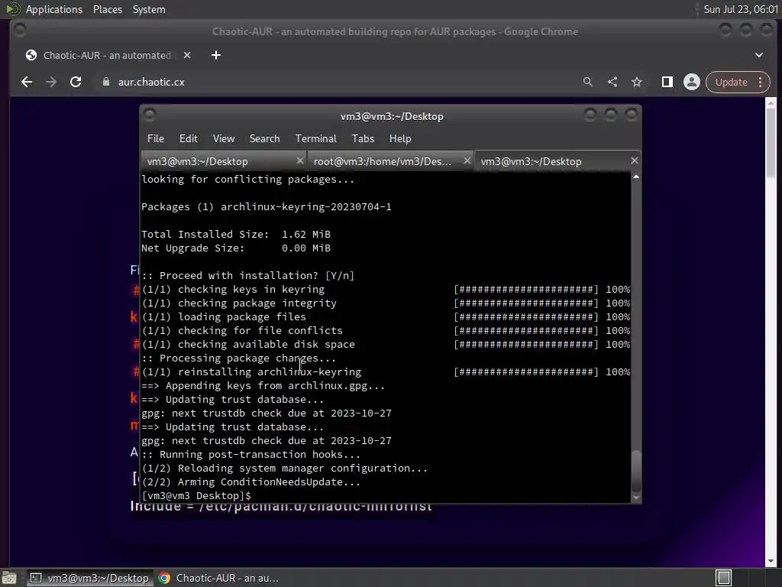Image resolution: width=782 pixels, height=587 pixels.
Task: Click Chrome page scrollbar up arrow
Action: (x=771, y=102)
